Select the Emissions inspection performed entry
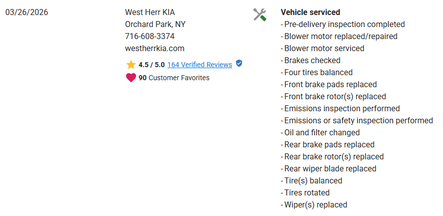 342,109
